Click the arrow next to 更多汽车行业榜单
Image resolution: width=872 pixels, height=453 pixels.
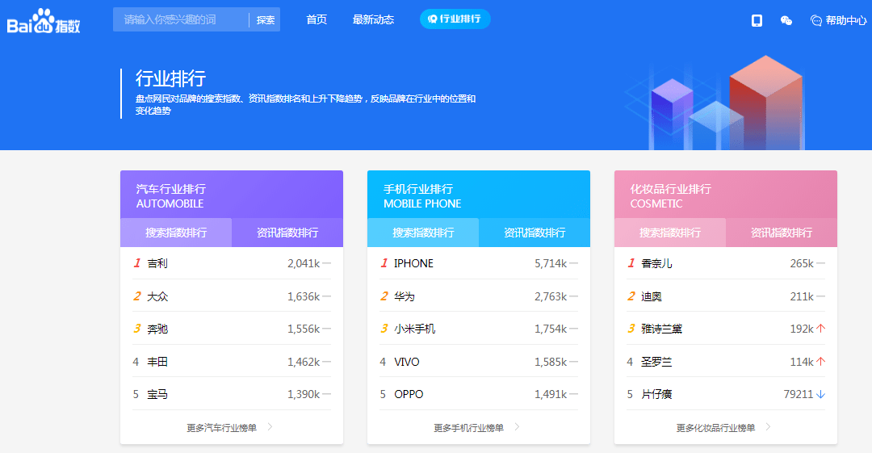coord(270,427)
